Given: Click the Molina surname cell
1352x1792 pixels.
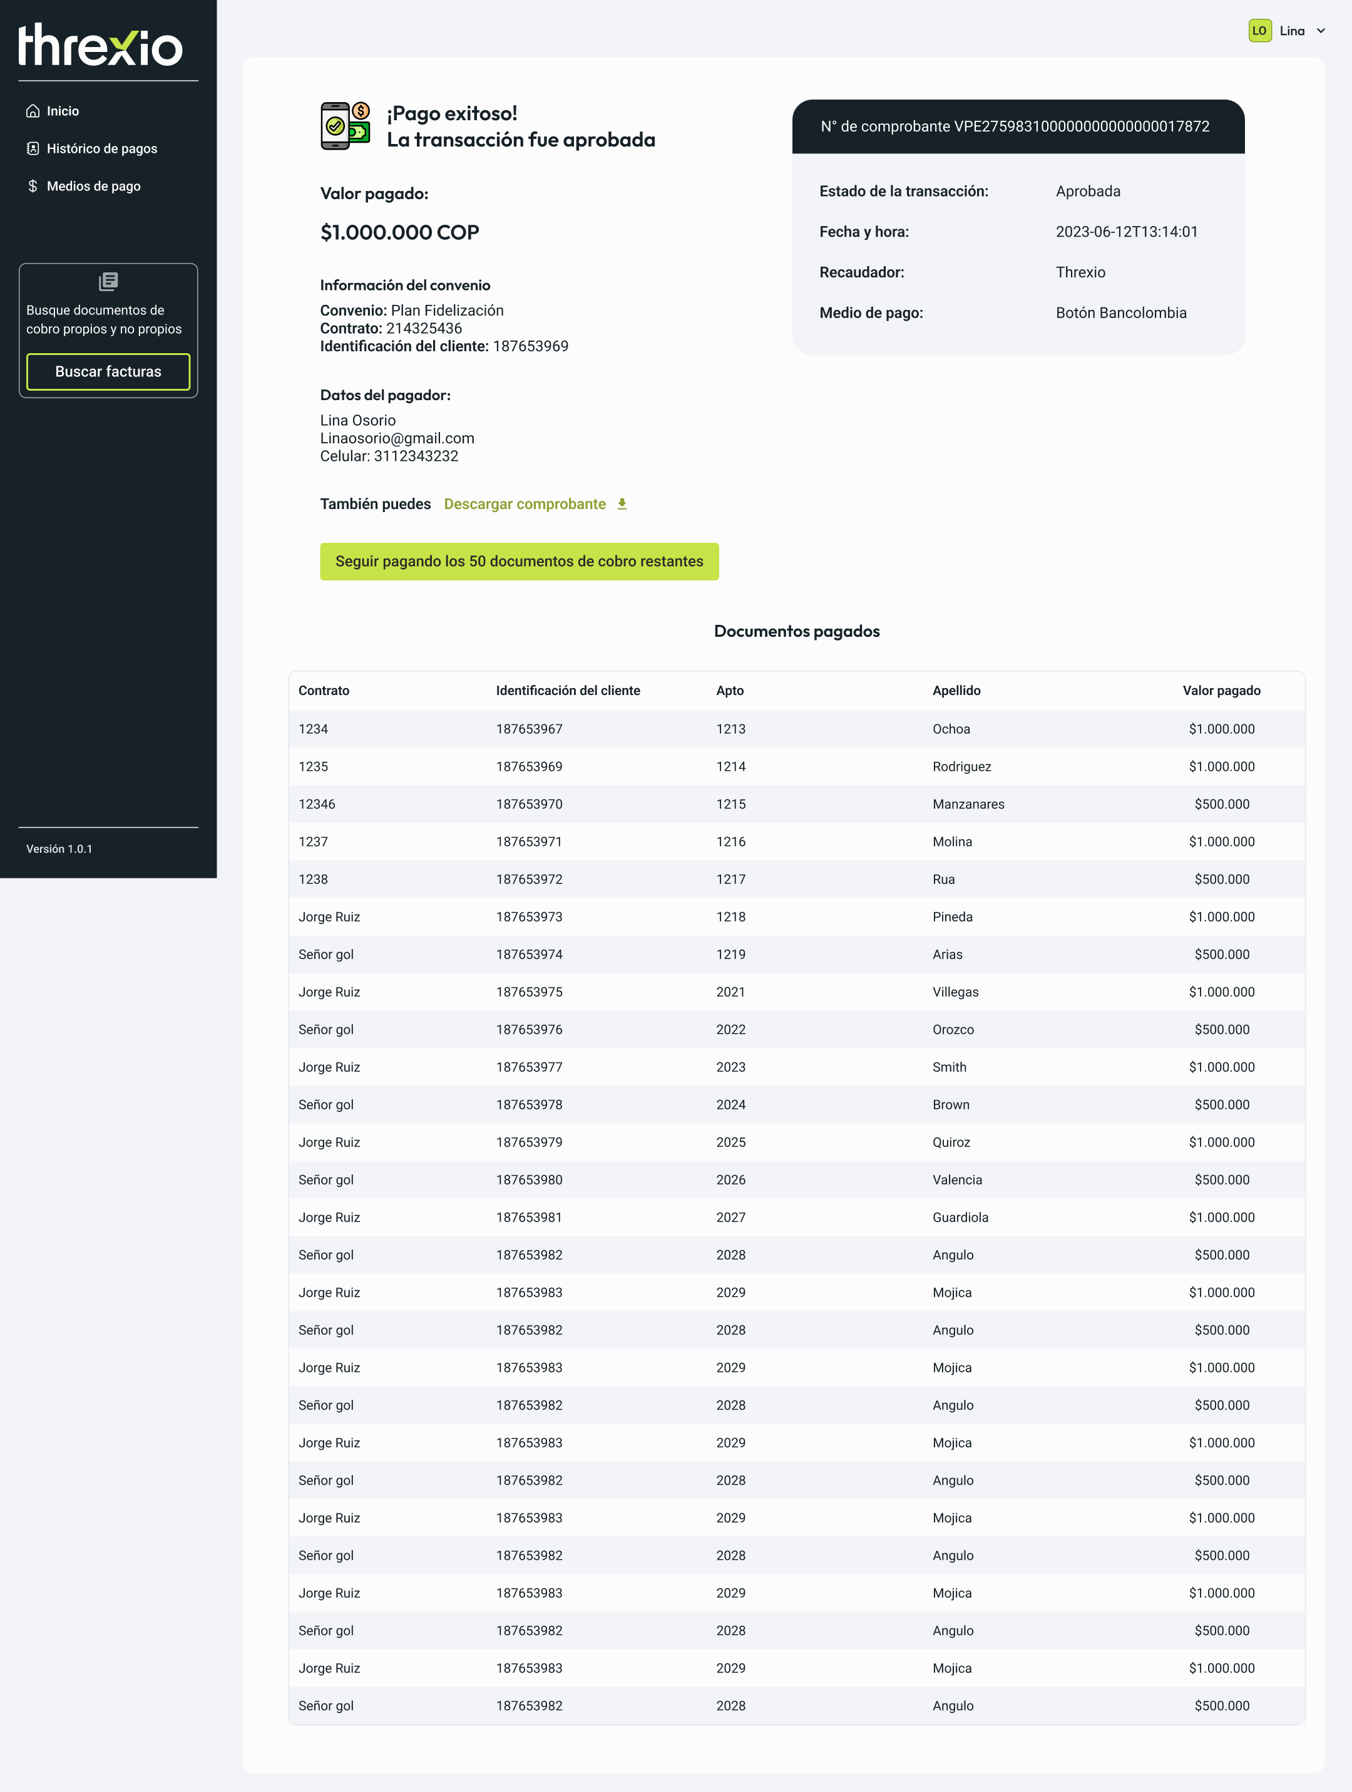Looking at the screenshot, I should pyautogui.click(x=952, y=842).
